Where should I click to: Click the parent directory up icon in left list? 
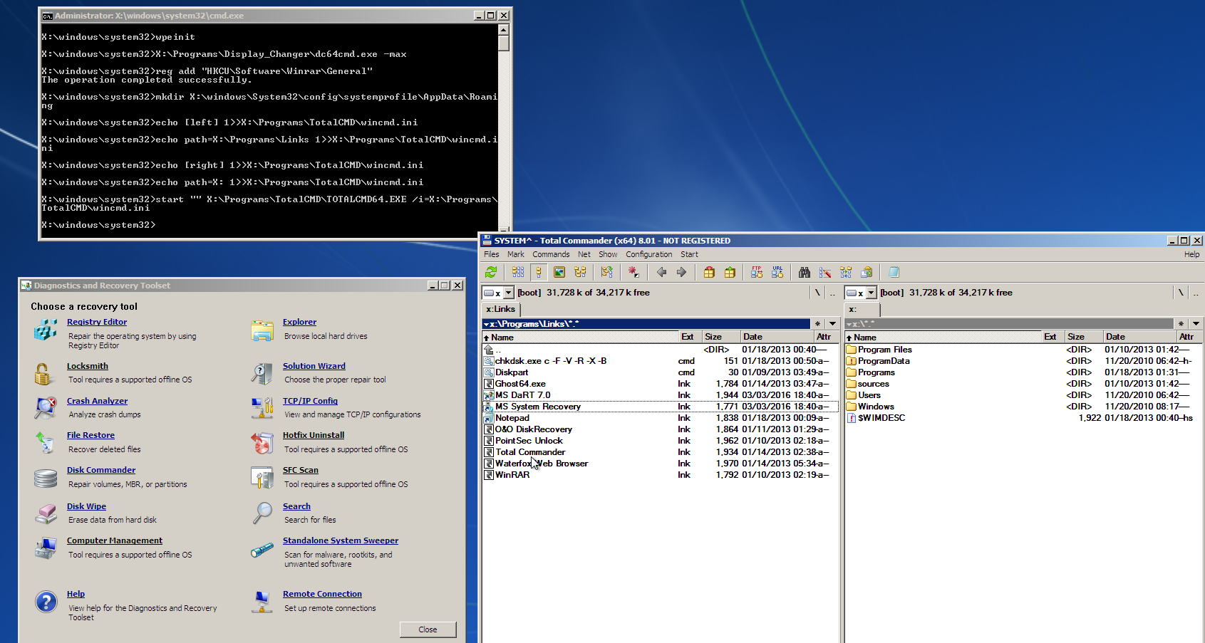tap(489, 350)
